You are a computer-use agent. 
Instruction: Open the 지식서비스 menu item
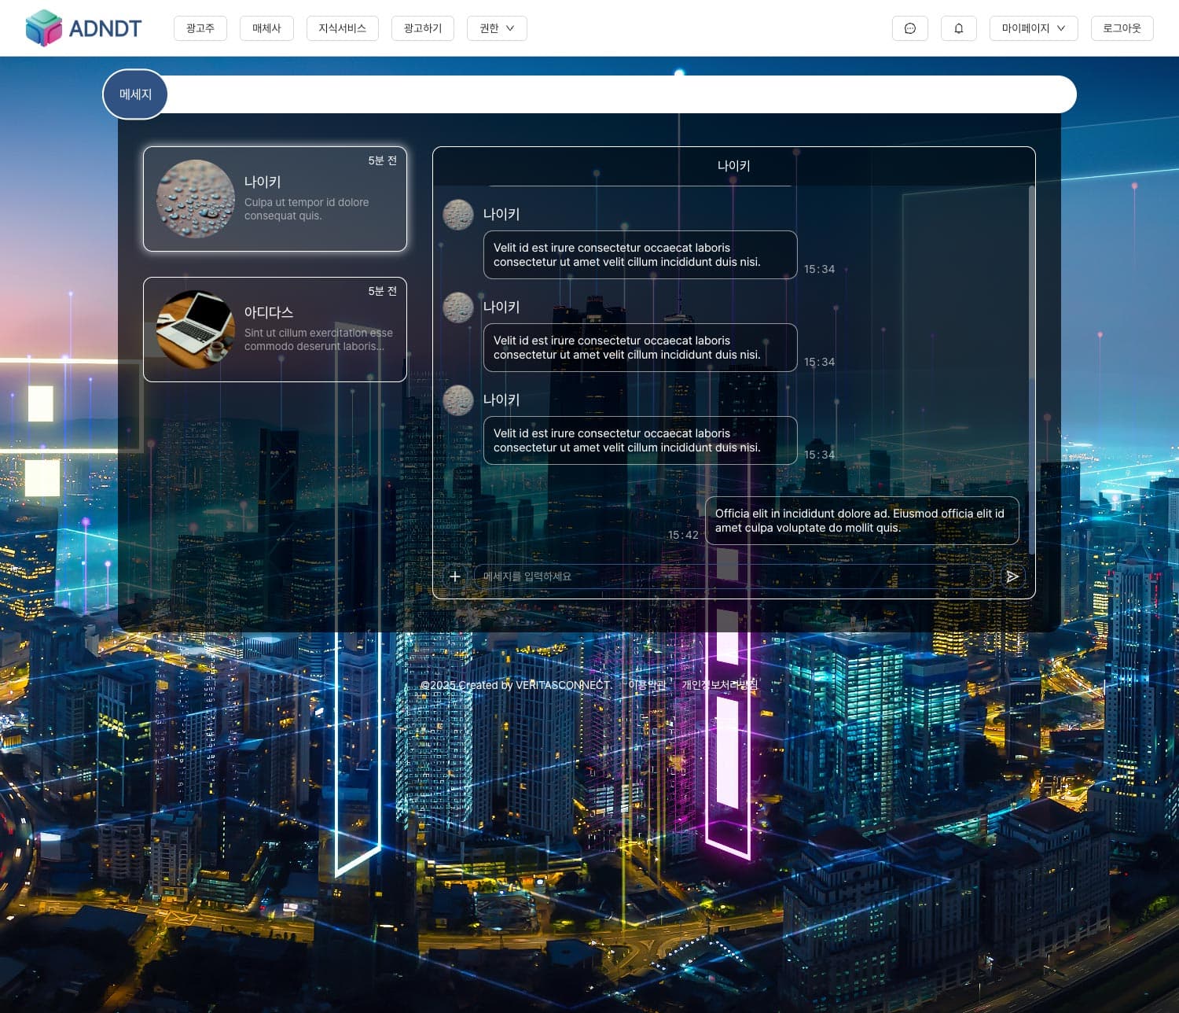(x=342, y=28)
